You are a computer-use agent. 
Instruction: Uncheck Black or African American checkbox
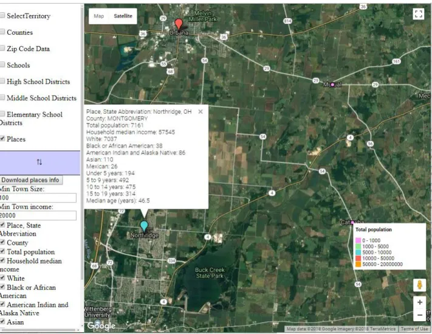2,287
